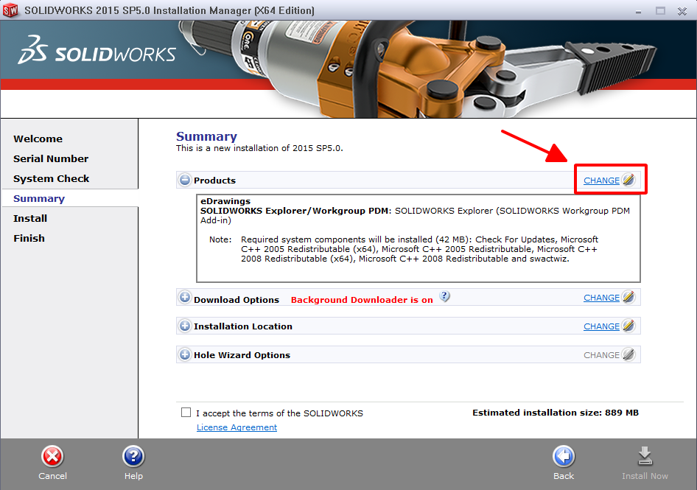This screenshot has width=697, height=490.
Task: Maximize the Installation Manager window
Action: (661, 10)
